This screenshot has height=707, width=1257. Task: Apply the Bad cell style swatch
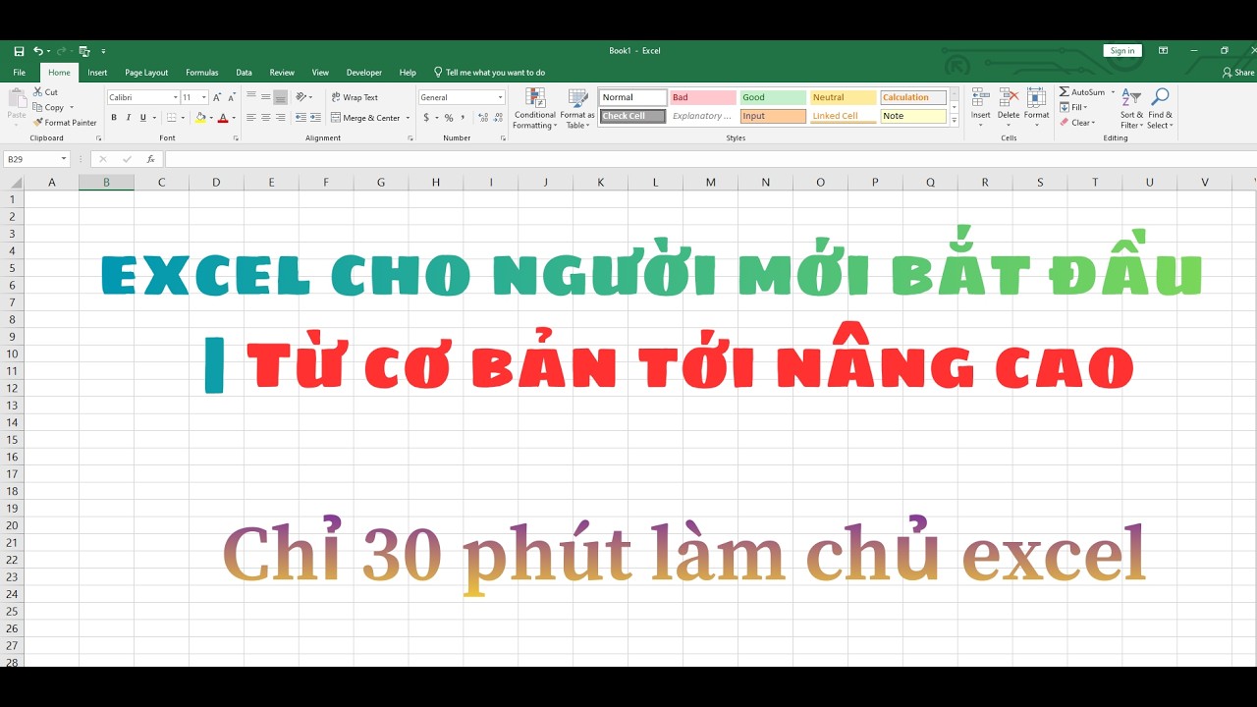703,97
